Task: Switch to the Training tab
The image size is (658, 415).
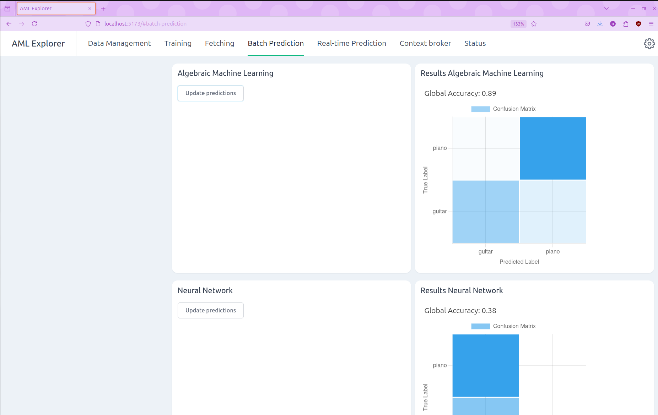Action: [178, 43]
